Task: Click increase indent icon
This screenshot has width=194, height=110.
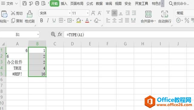Action: [134, 13]
